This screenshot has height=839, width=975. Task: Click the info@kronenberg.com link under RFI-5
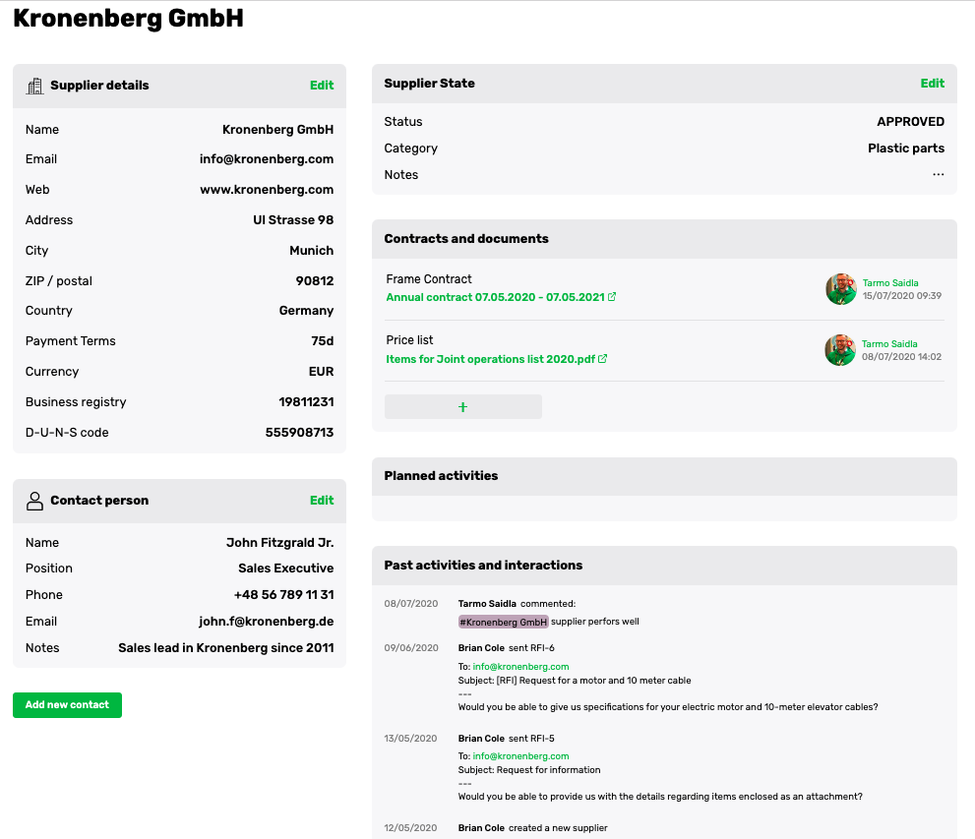tap(520, 756)
